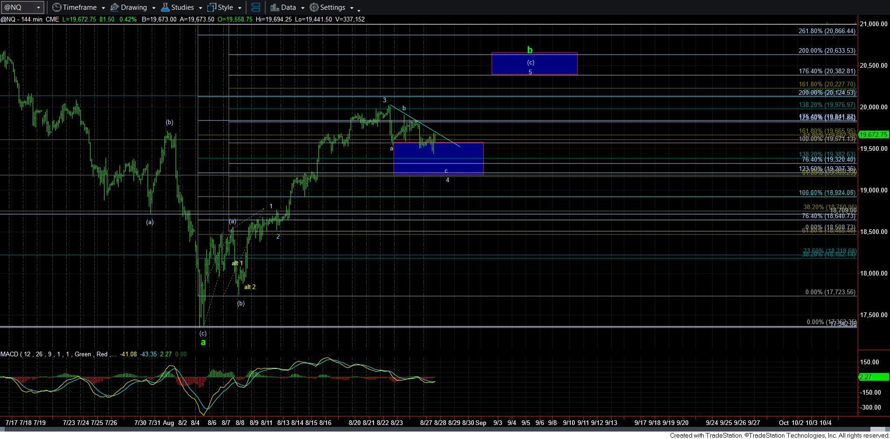The height and width of the screenshot is (439, 890).
Task: Select the wave '2' label
Action: pos(278,237)
